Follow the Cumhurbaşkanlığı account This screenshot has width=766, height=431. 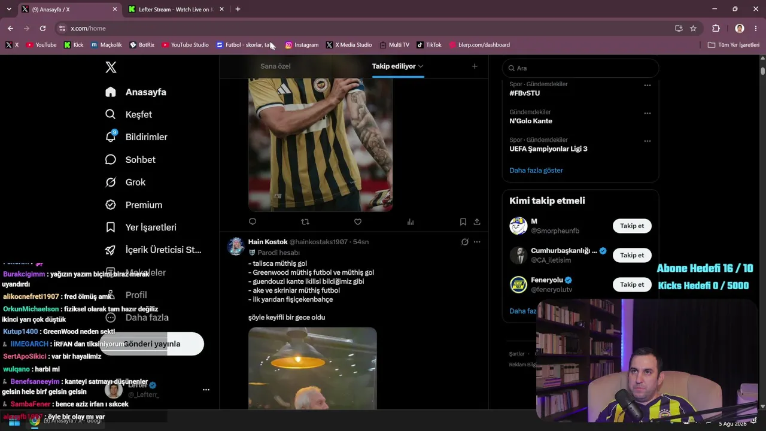(x=632, y=255)
